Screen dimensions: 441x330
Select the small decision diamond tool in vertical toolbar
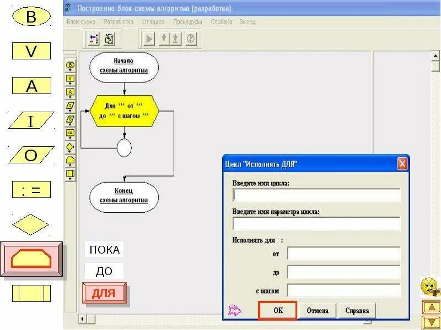(71, 147)
